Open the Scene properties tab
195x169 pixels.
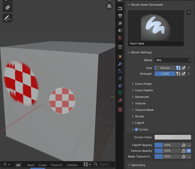[120, 30]
